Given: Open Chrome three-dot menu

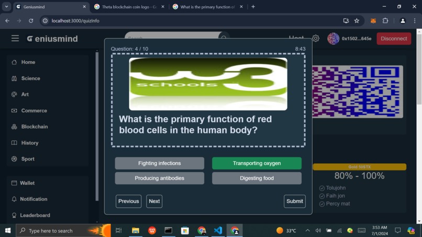Looking at the screenshot, I should pos(415,21).
